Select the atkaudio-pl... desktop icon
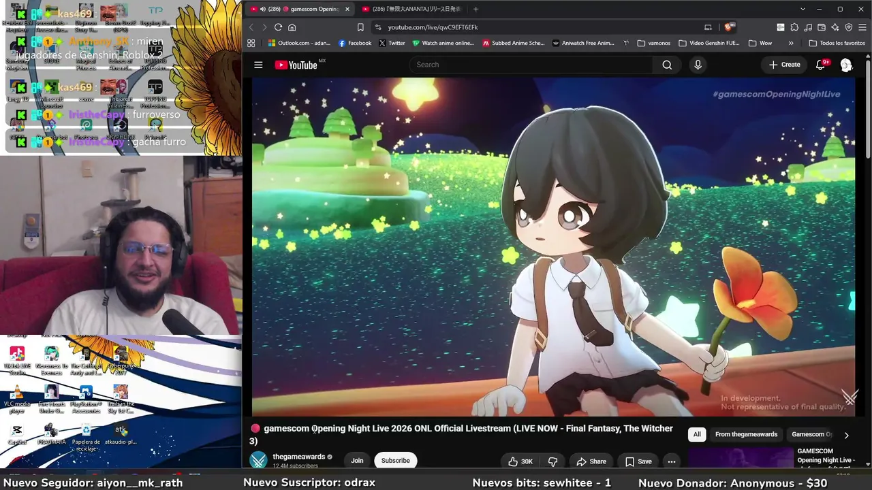 tap(121, 434)
